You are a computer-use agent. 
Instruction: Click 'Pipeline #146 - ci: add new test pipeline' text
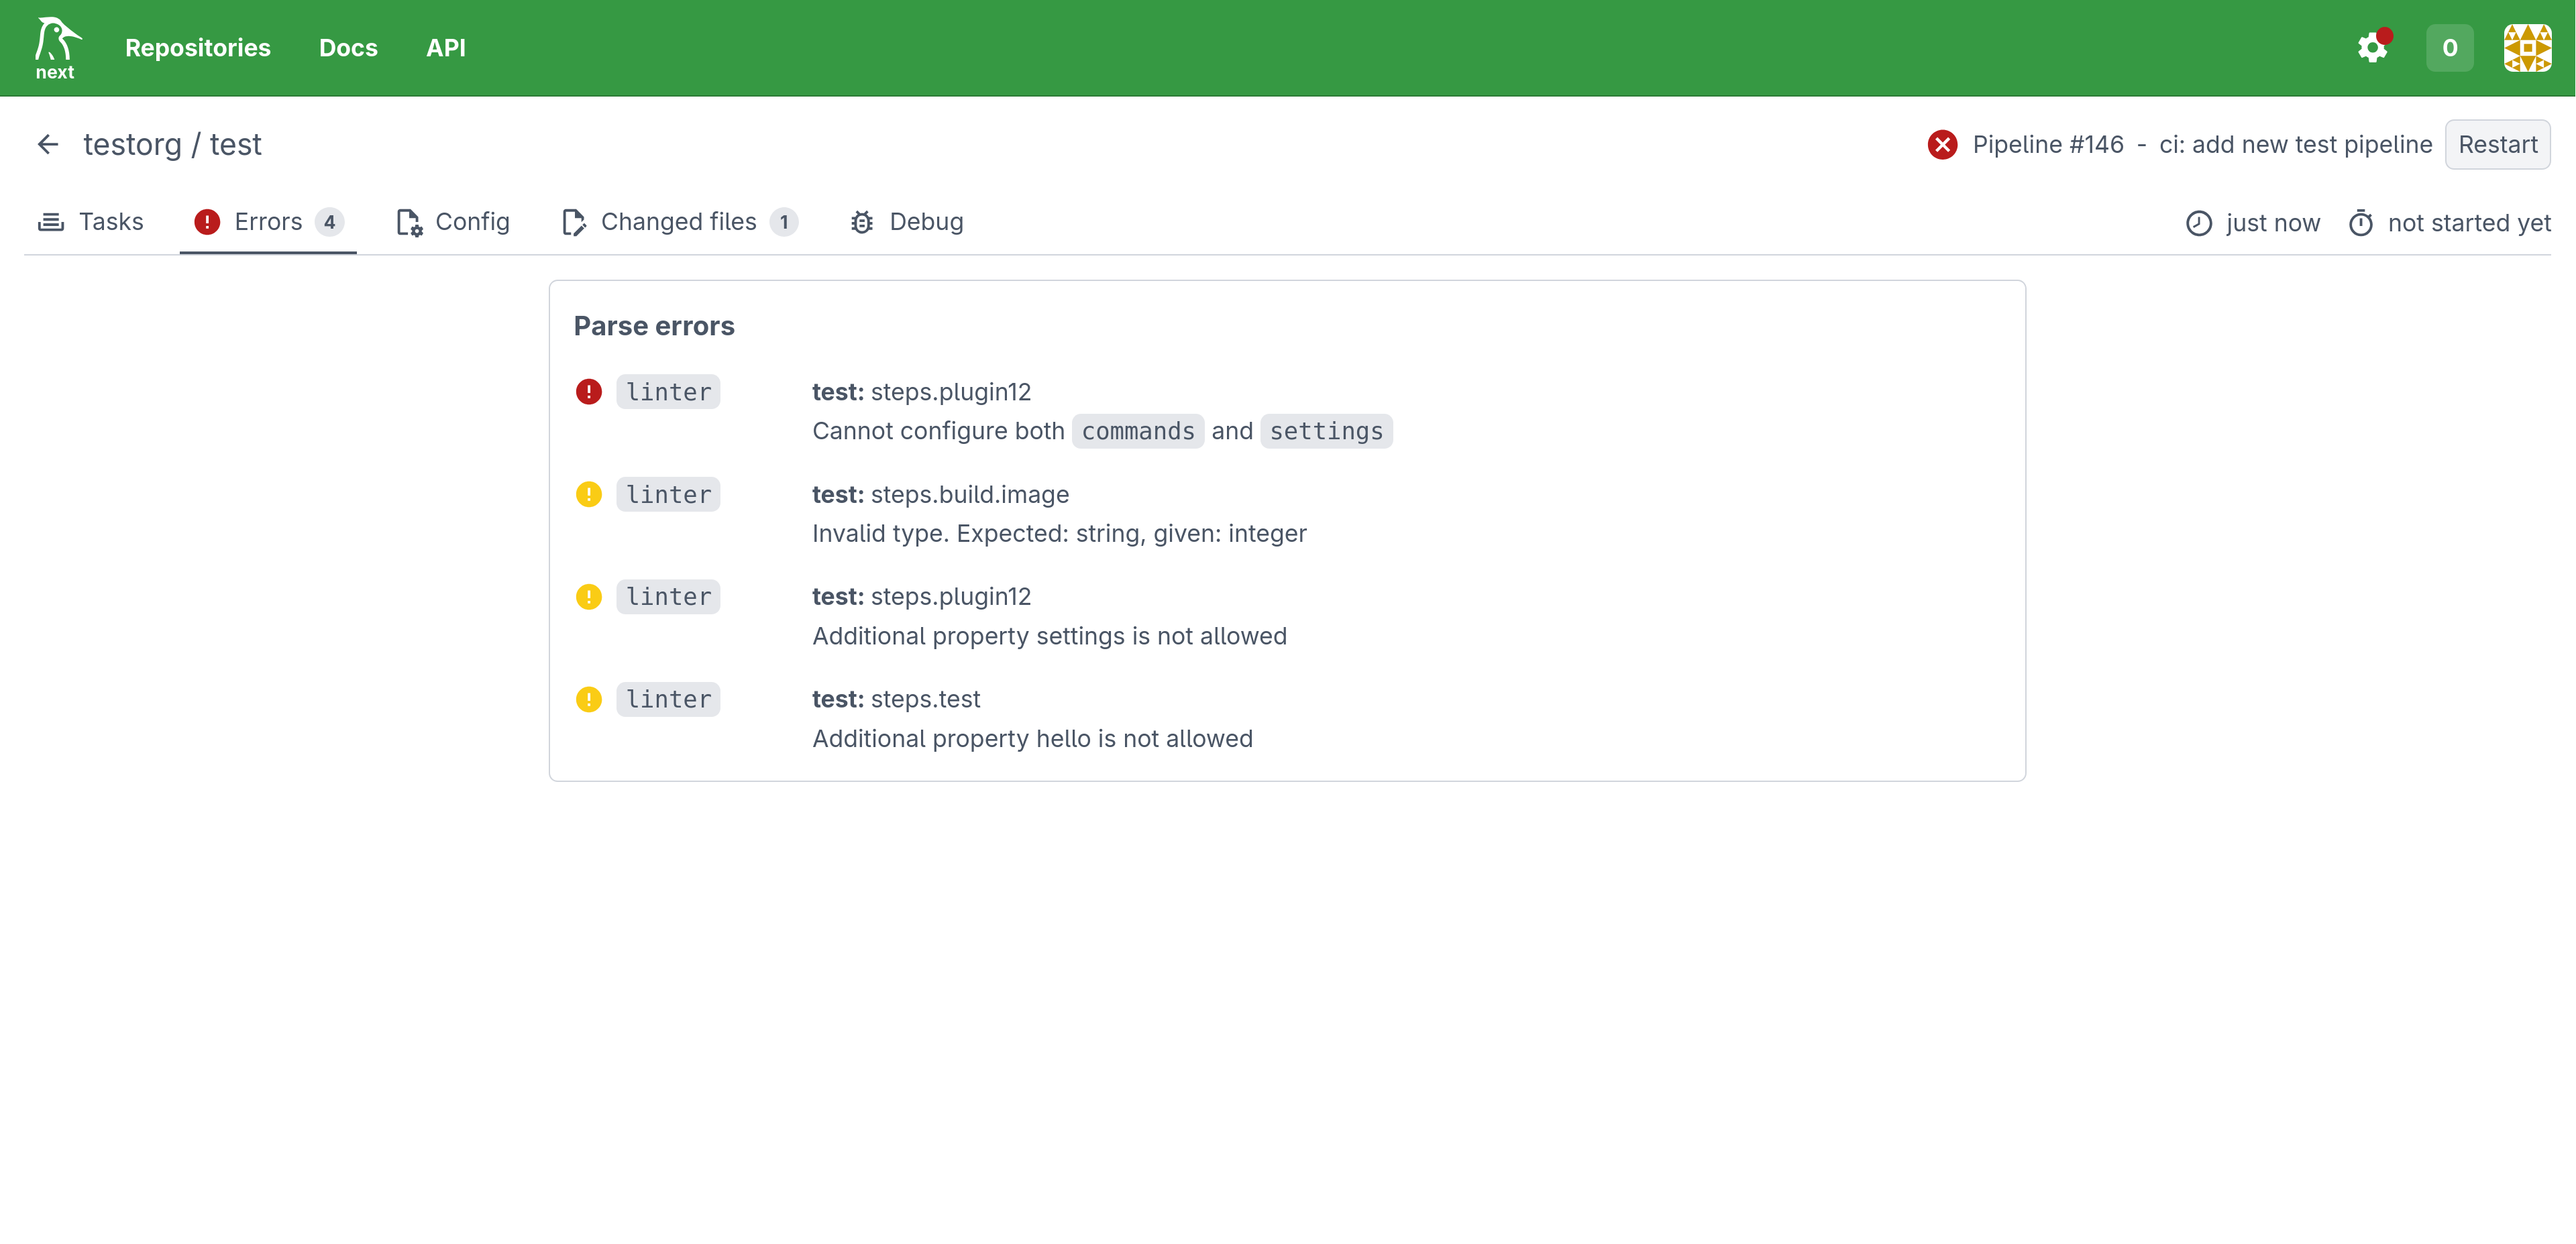pyautogui.click(x=2201, y=144)
